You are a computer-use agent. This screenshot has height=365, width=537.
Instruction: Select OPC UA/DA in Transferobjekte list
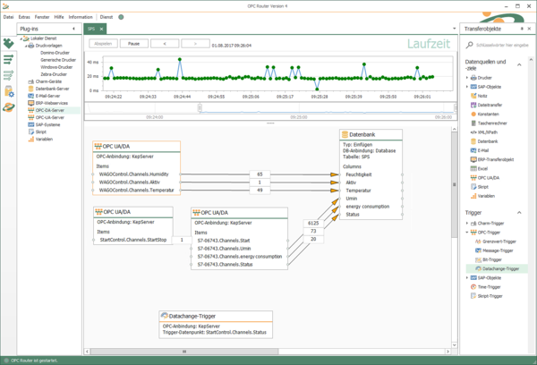coord(485,178)
